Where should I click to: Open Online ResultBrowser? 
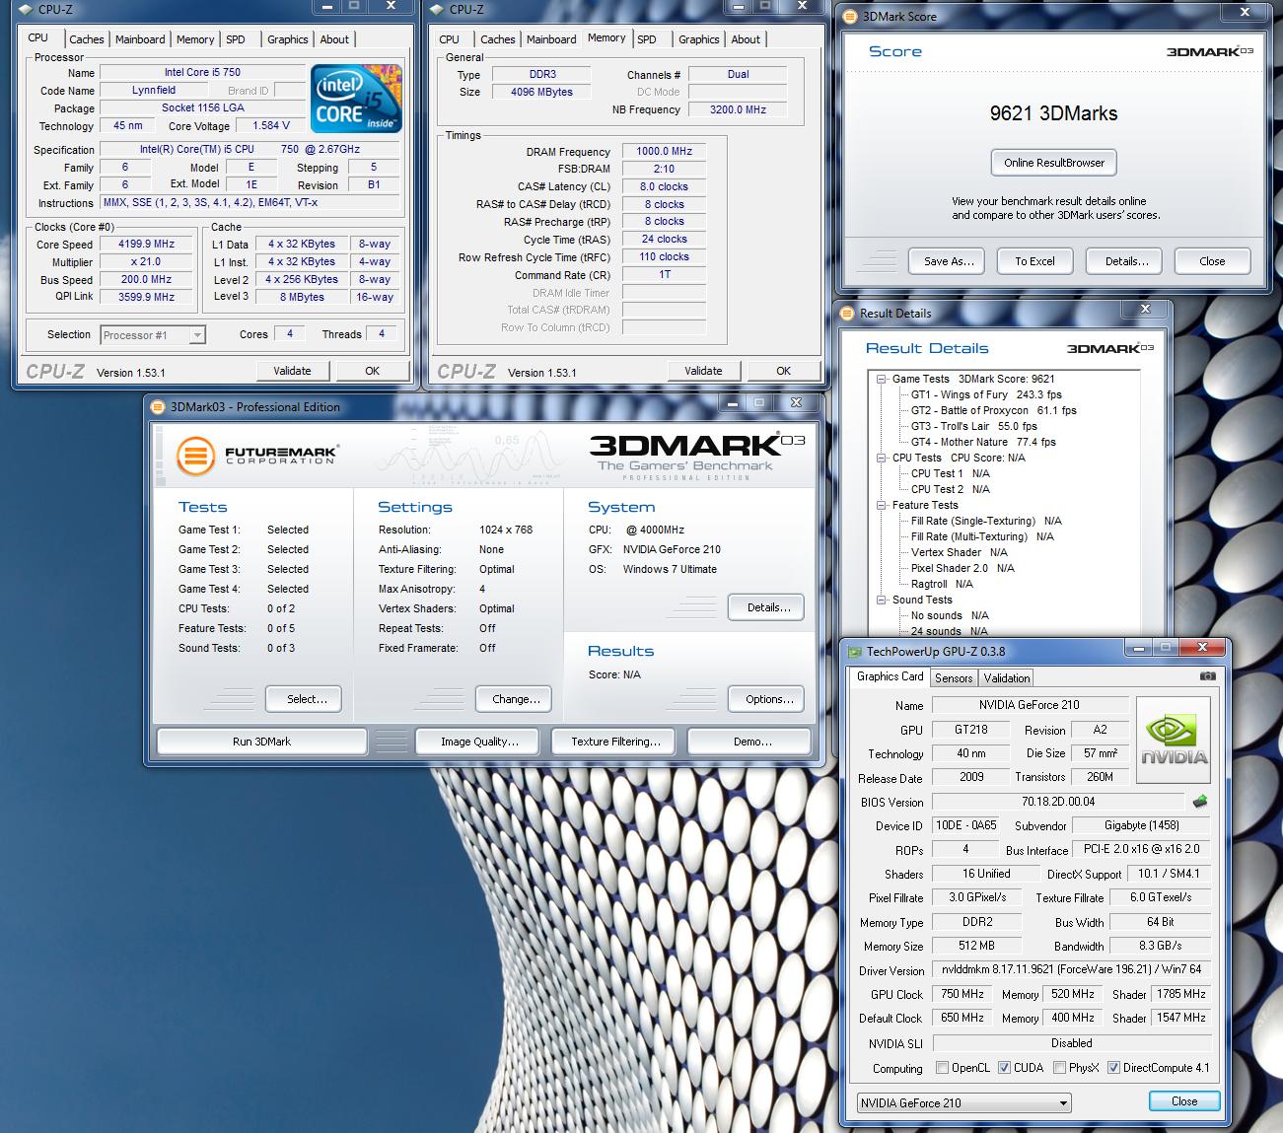(x=1054, y=163)
